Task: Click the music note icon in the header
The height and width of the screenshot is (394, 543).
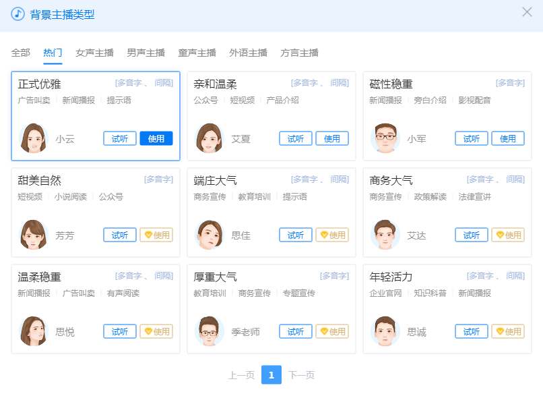Action: (18, 14)
